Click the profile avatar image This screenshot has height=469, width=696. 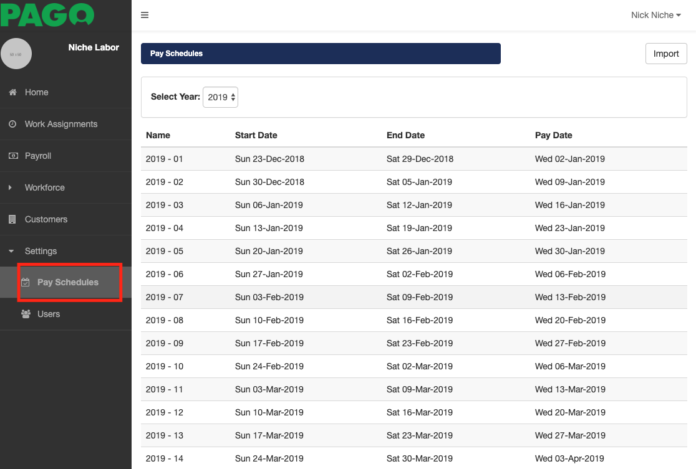17,54
